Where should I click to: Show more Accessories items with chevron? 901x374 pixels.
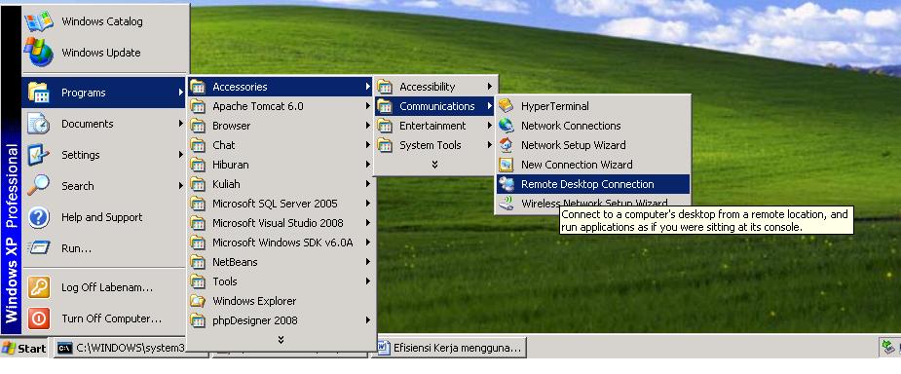434,165
